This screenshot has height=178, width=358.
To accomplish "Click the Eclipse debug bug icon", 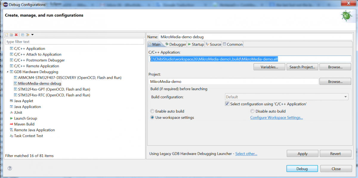I will (346, 15).
